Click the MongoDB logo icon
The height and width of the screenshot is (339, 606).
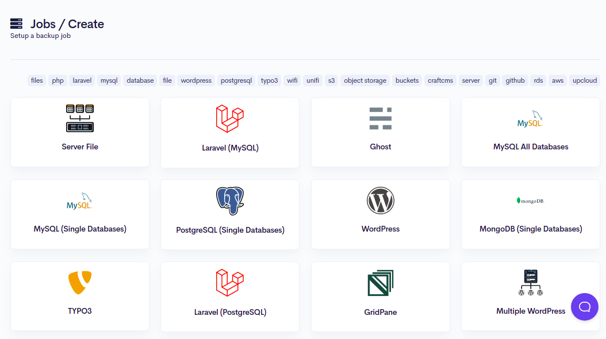click(530, 201)
